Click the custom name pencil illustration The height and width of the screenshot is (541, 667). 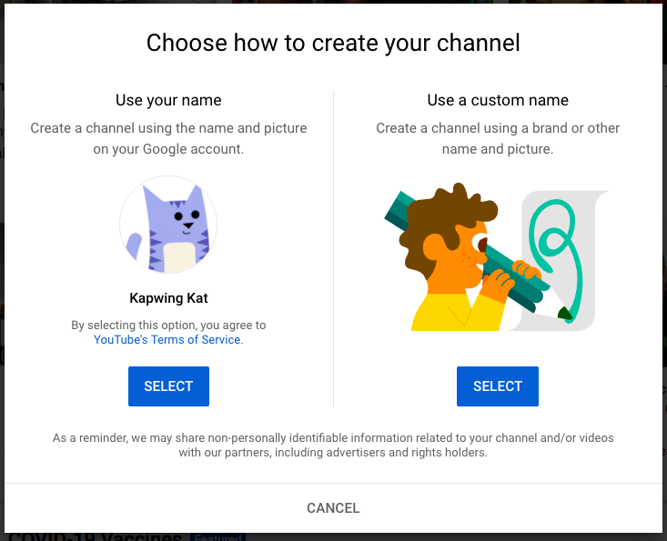(x=497, y=256)
